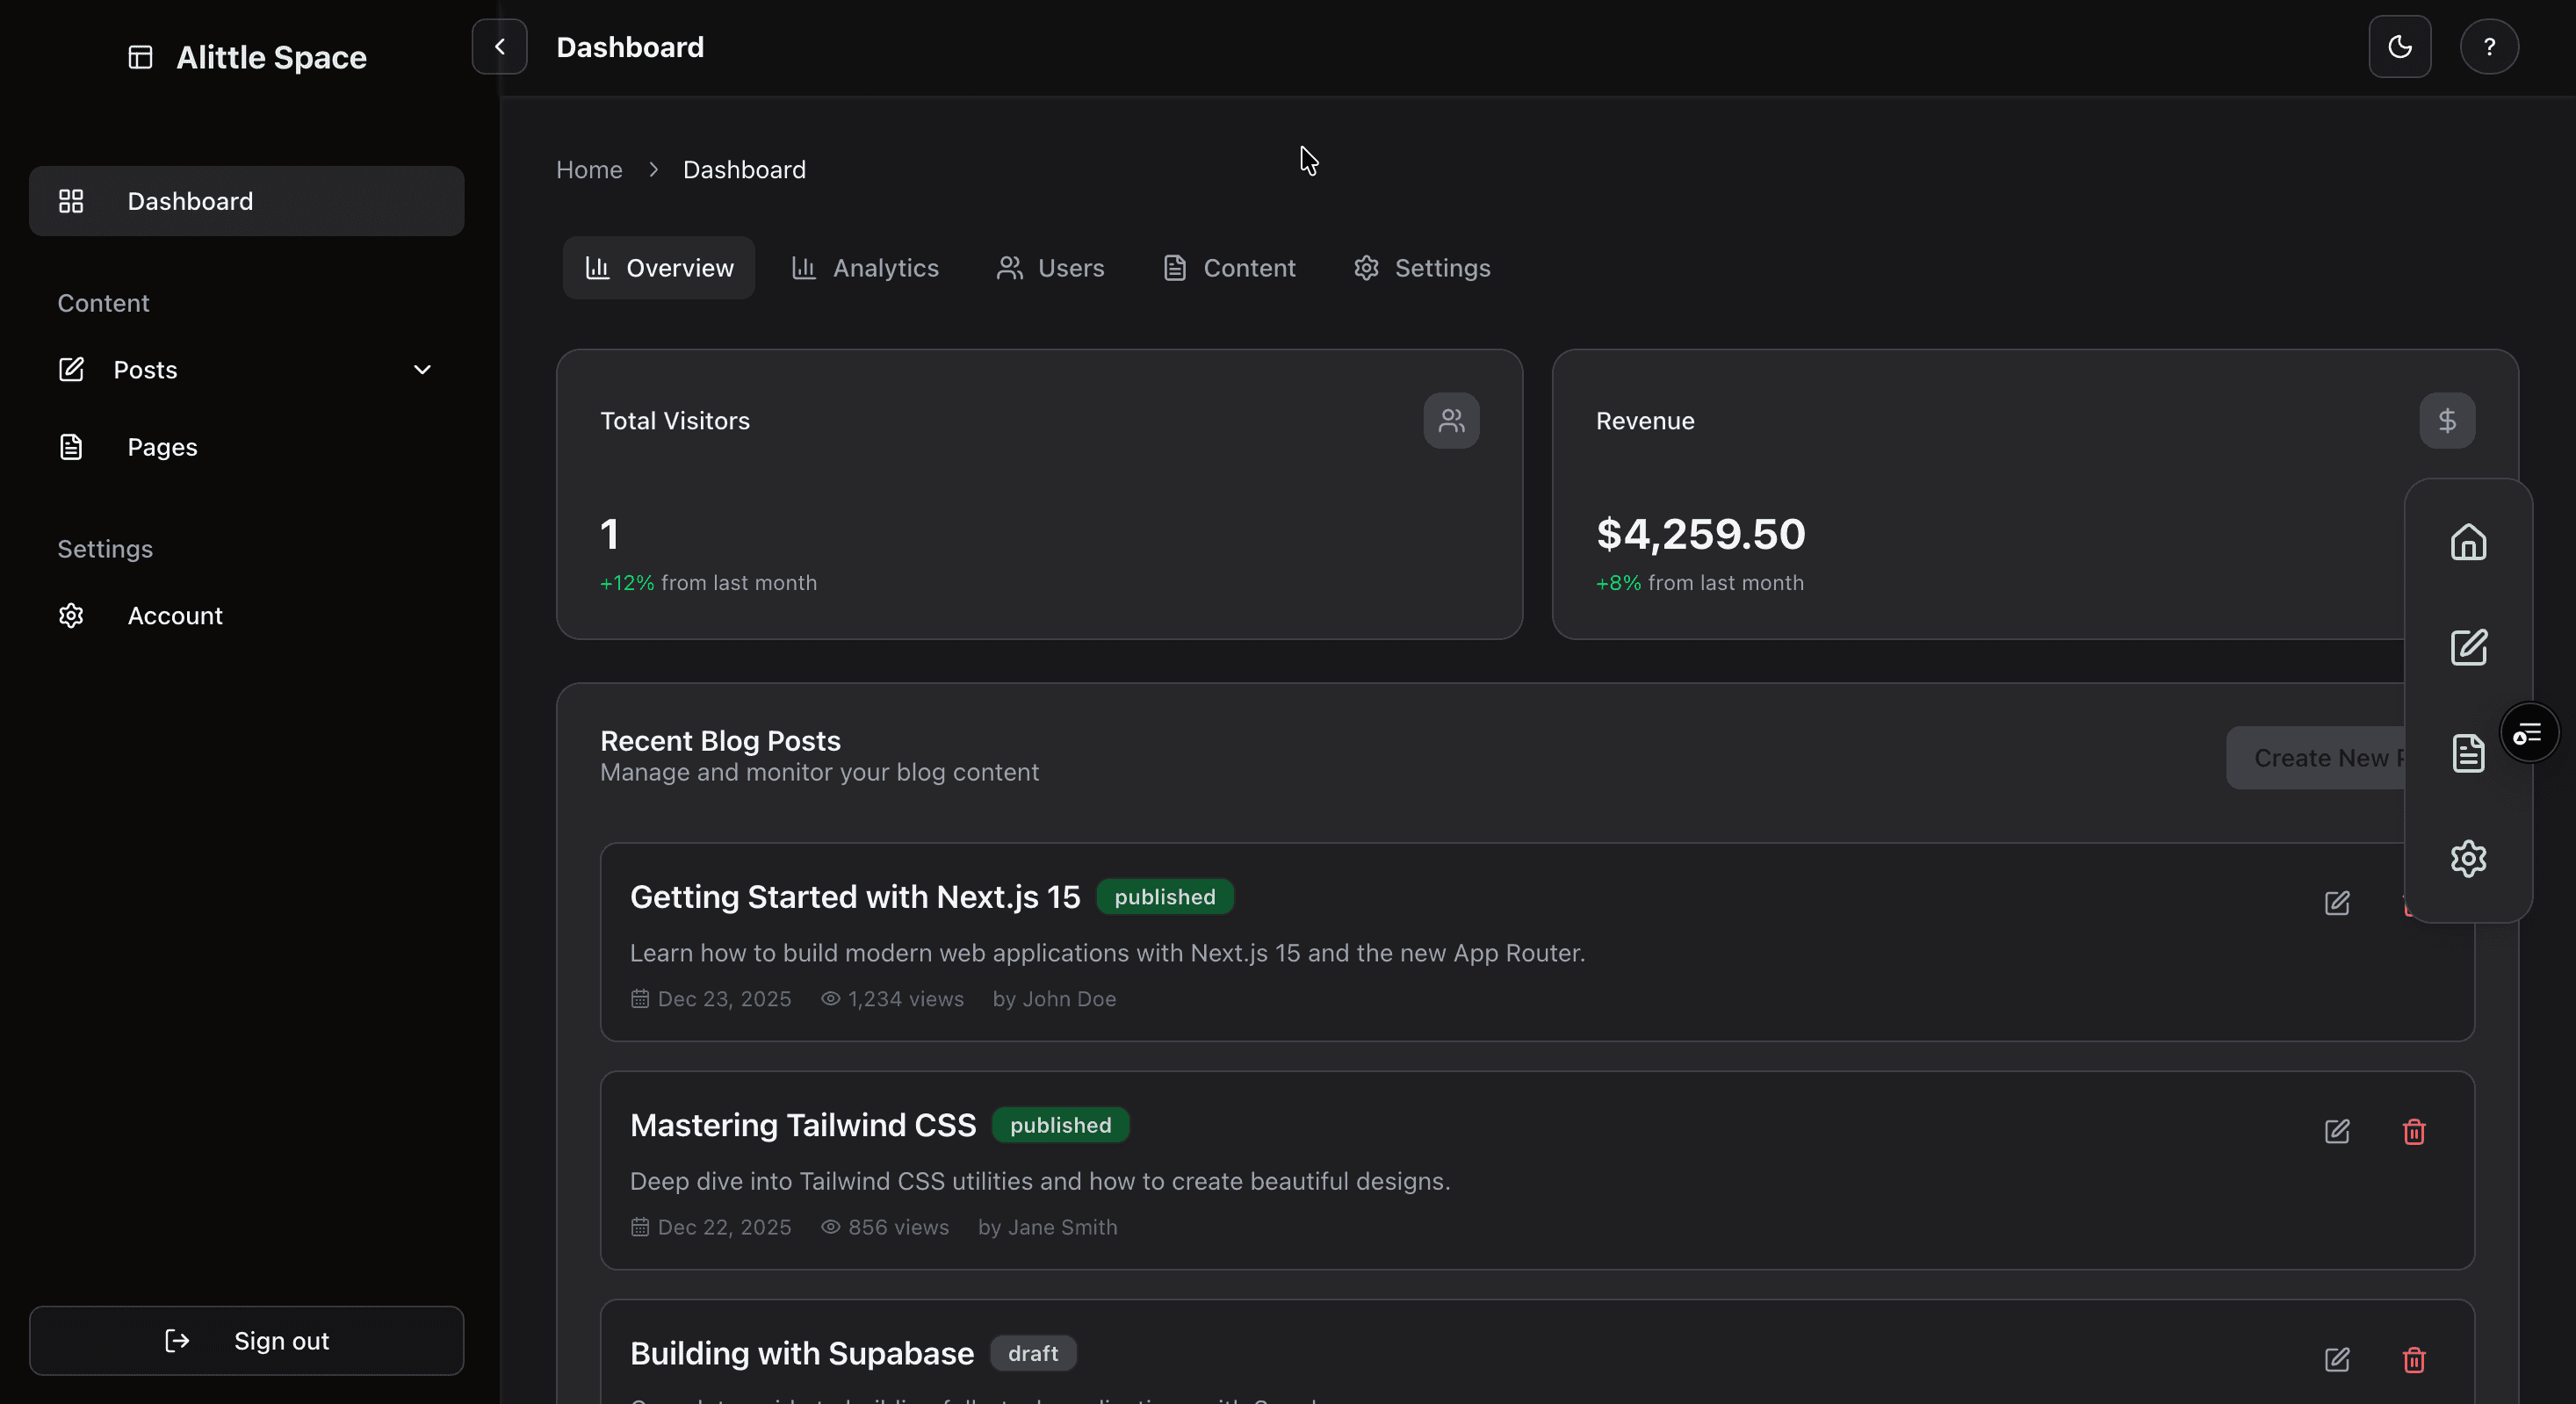Viewport: 2576px width, 1404px height.
Task: Click the edit pencil icon in floating dock
Action: tap(2468, 647)
